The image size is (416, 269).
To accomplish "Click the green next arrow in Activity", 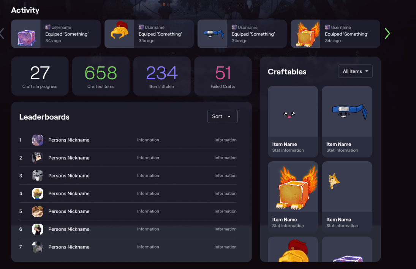I will tap(387, 33).
